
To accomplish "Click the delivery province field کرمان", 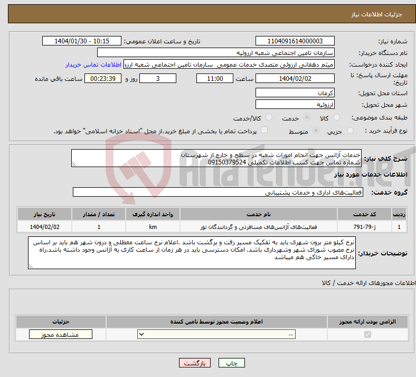I will 295,93.
